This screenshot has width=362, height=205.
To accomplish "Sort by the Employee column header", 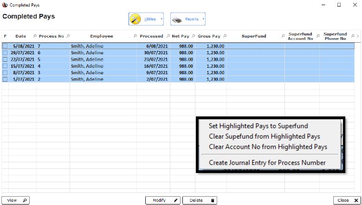I will pyautogui.click(x=102, y=36).
